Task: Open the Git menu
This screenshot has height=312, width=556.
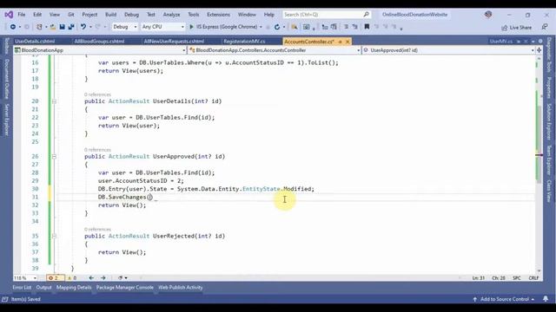Action: coord(71,15)
